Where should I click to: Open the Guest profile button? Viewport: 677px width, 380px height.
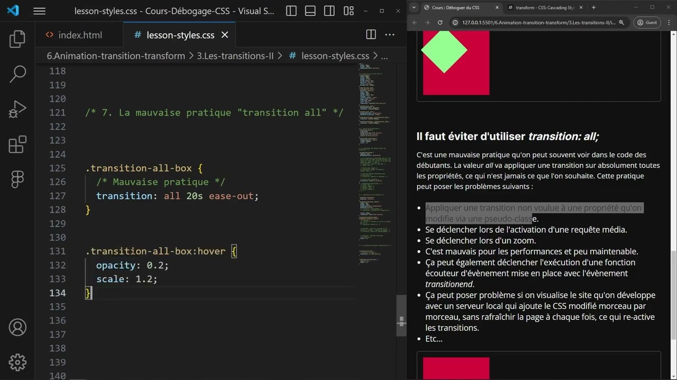coord(647,22)
